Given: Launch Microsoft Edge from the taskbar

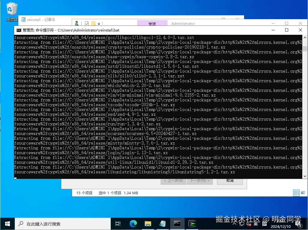Looking at the screenshot, I should point(133,224).
